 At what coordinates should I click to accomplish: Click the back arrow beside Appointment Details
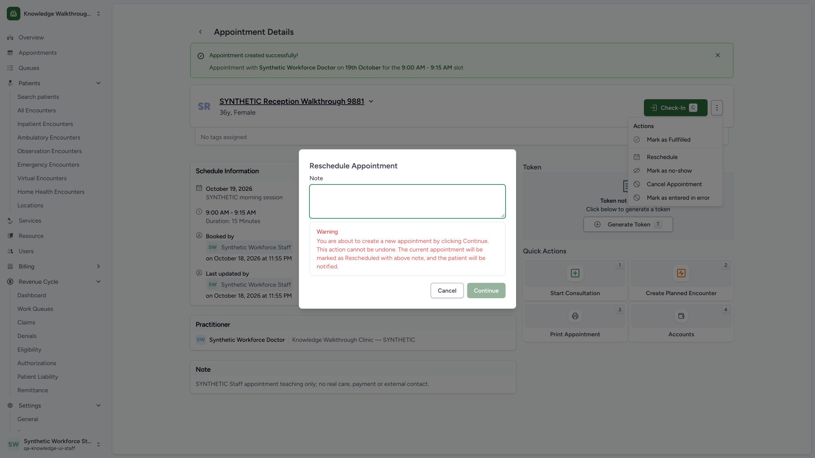tap(200, 32)
